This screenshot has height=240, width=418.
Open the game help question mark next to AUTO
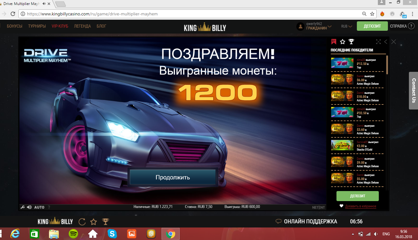(x=49, y=207)
